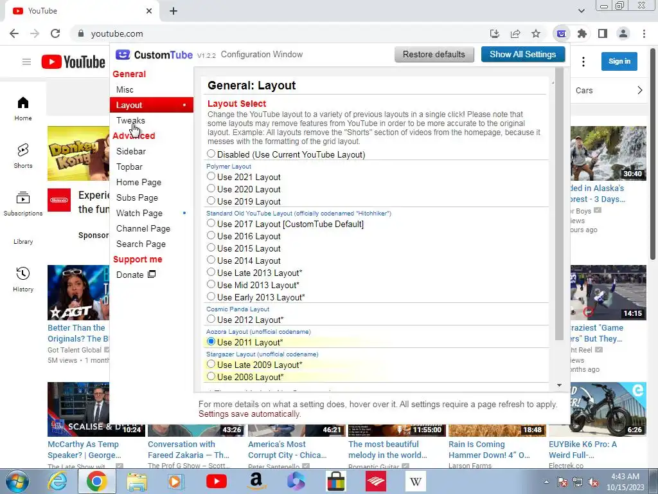Go to YouTube Home in sidebar
The image size is (658, 494).
pyautogui.click(x=23, y=109)
